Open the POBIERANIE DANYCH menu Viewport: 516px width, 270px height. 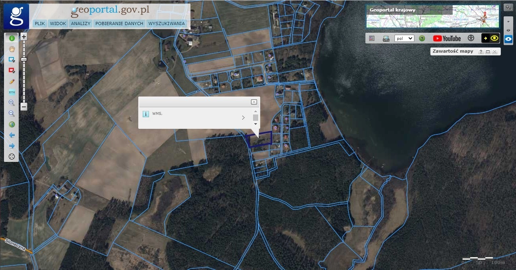[119, 24]
